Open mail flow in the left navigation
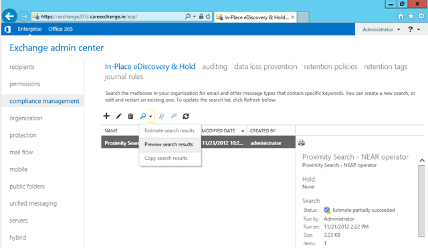Screen dimensions: 428x248 pos(21,152)
